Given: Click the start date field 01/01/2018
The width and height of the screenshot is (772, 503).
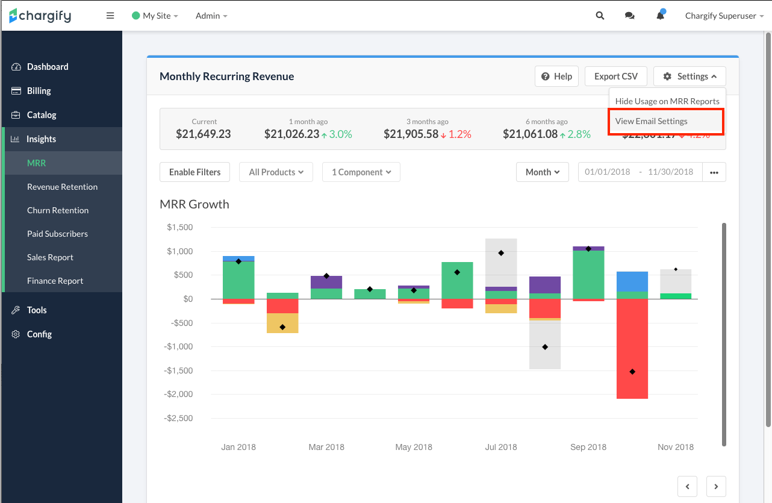Looking at the screenshot, I should coord(607,172).
